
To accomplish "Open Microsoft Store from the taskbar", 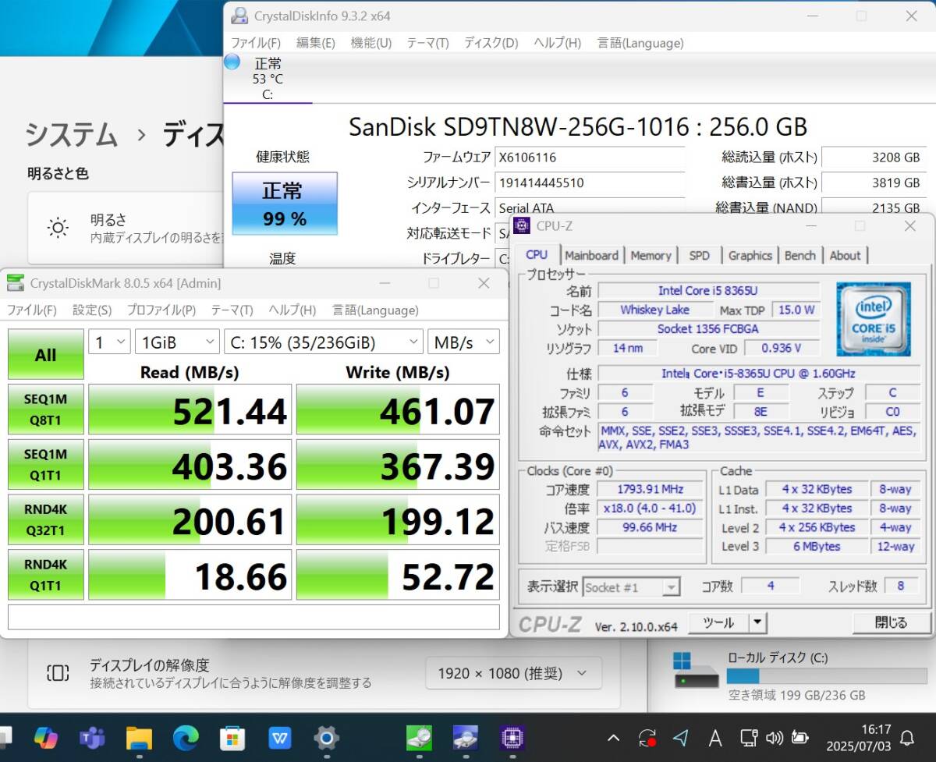I will pyautogui.click(x=232, y=736).
